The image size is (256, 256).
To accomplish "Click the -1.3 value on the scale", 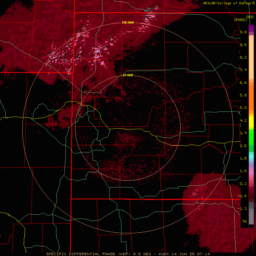I will pyautogui.click(x=242, y=209).
